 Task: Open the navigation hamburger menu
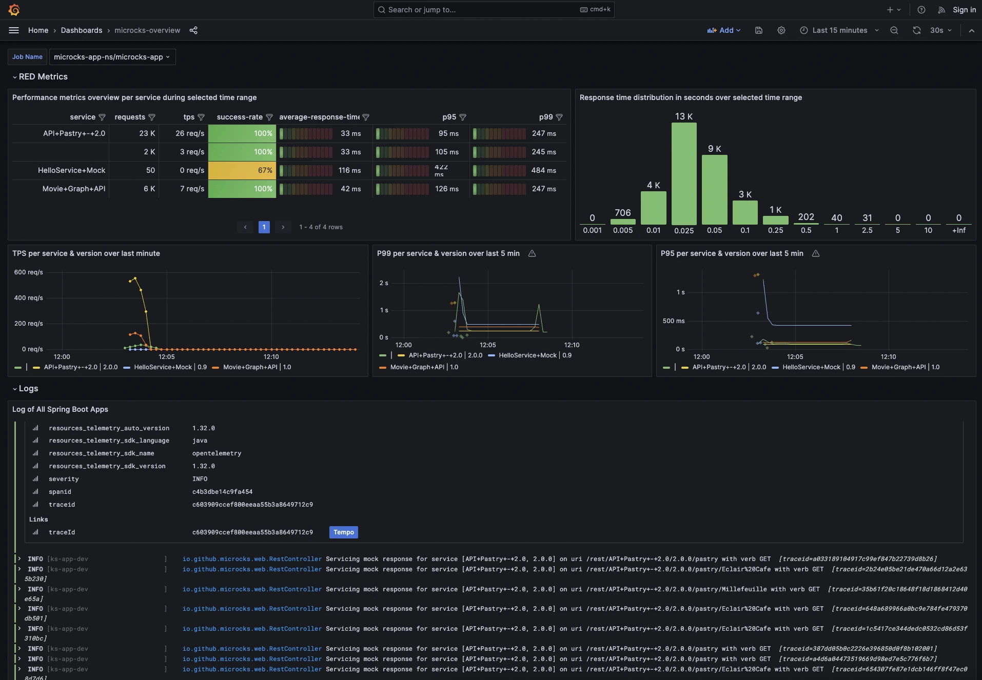click(x=14, y=30)
